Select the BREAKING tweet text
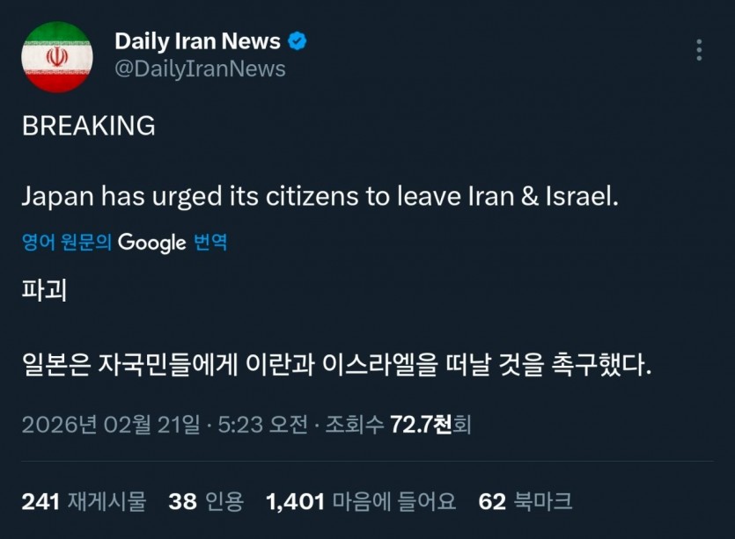Viewport: 735px width, 539px height. 87,126
